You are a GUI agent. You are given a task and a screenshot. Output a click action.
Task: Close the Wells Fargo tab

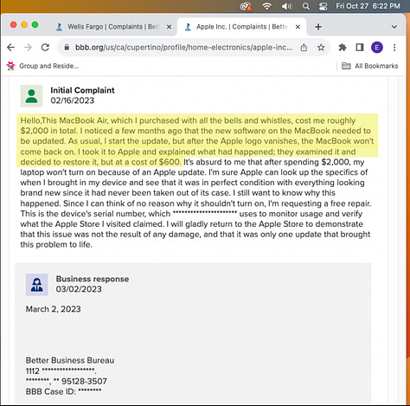[x=170, y=27]
